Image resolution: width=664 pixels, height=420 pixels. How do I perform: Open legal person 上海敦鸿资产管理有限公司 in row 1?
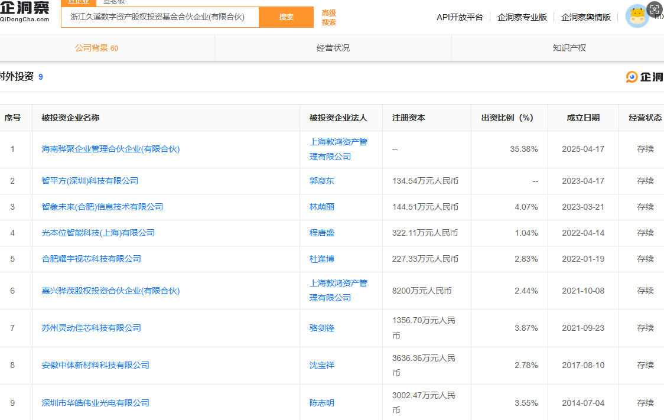click(338, 149)
